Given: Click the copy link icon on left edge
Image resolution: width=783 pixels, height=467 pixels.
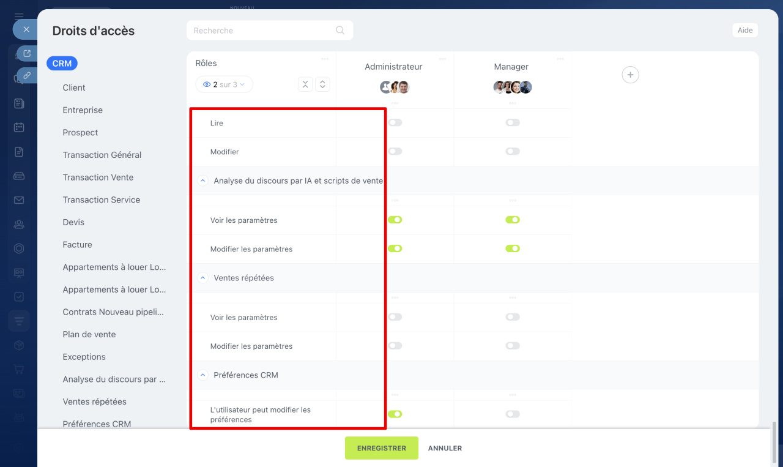Looking at the screenshot, I should pyautogui.click(x=27, y=75).
